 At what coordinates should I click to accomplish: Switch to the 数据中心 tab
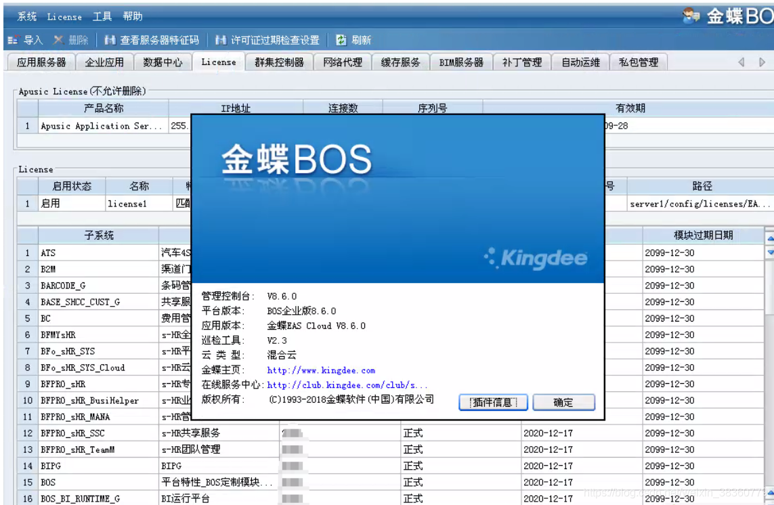pos(163,62)
